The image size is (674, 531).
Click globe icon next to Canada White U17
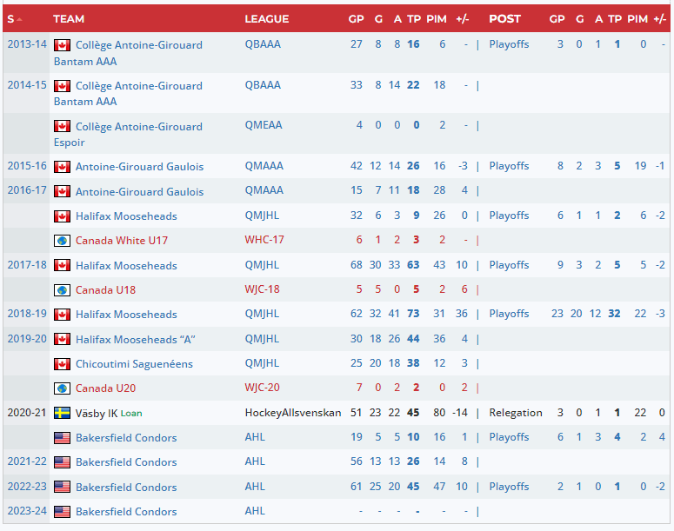(62, 241)
